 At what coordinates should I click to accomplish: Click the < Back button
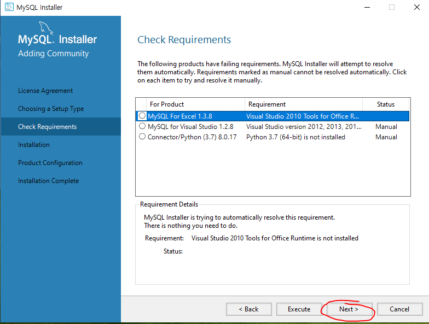(248, 309)
